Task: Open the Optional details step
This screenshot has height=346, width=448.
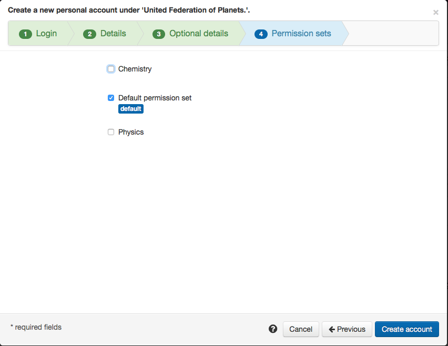Action: pos(192,34)
